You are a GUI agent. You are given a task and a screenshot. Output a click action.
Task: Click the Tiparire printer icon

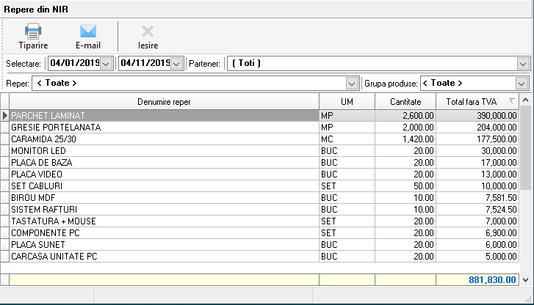tap(33, 32)
